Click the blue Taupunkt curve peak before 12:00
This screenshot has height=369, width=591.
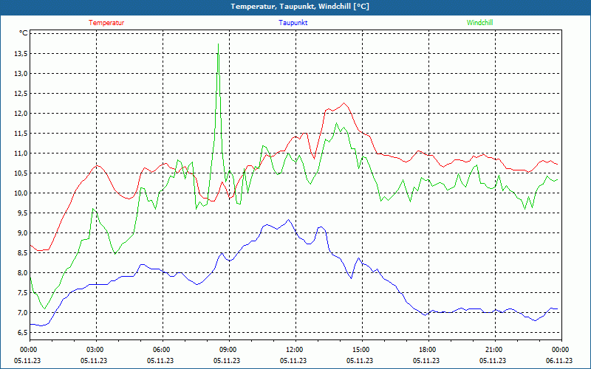pyautogui.click(x=288, y=220)
